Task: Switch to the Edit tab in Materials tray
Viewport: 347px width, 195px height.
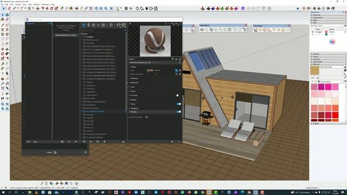Action: (318, 78)
